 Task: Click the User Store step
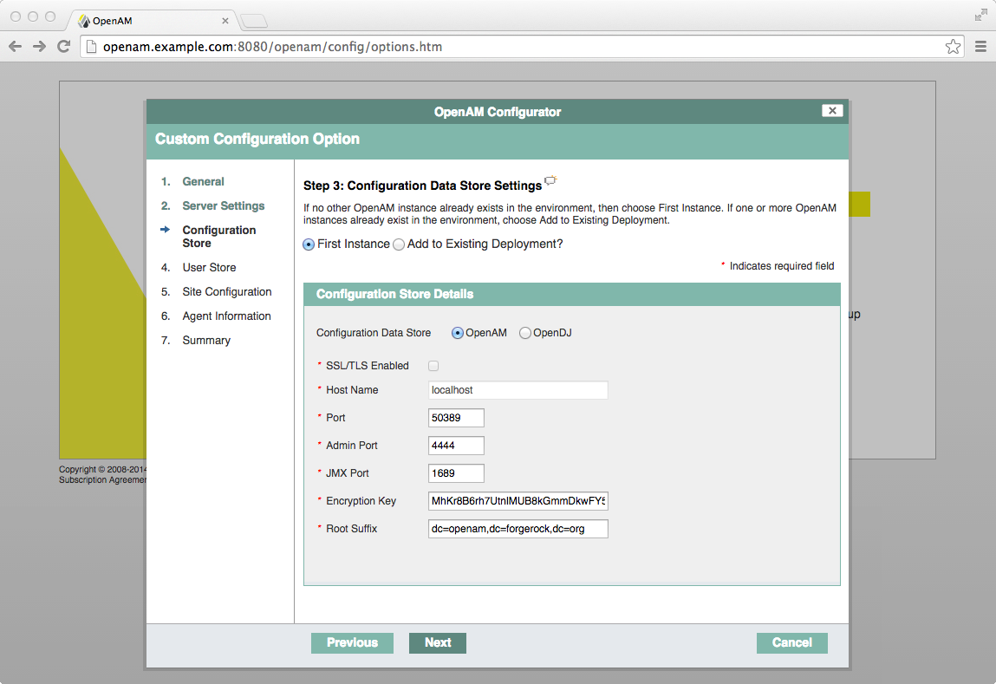209,267
